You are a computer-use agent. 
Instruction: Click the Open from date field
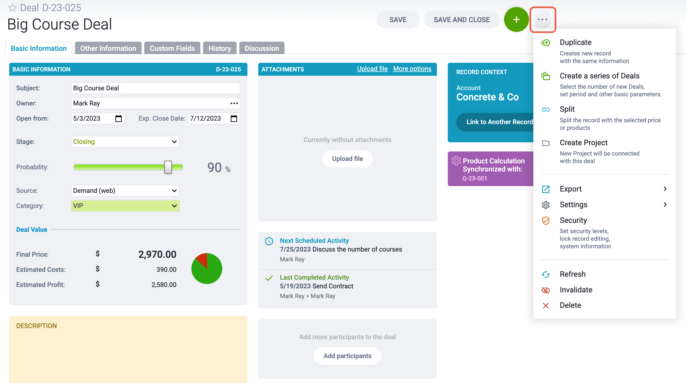click(98, 118)
